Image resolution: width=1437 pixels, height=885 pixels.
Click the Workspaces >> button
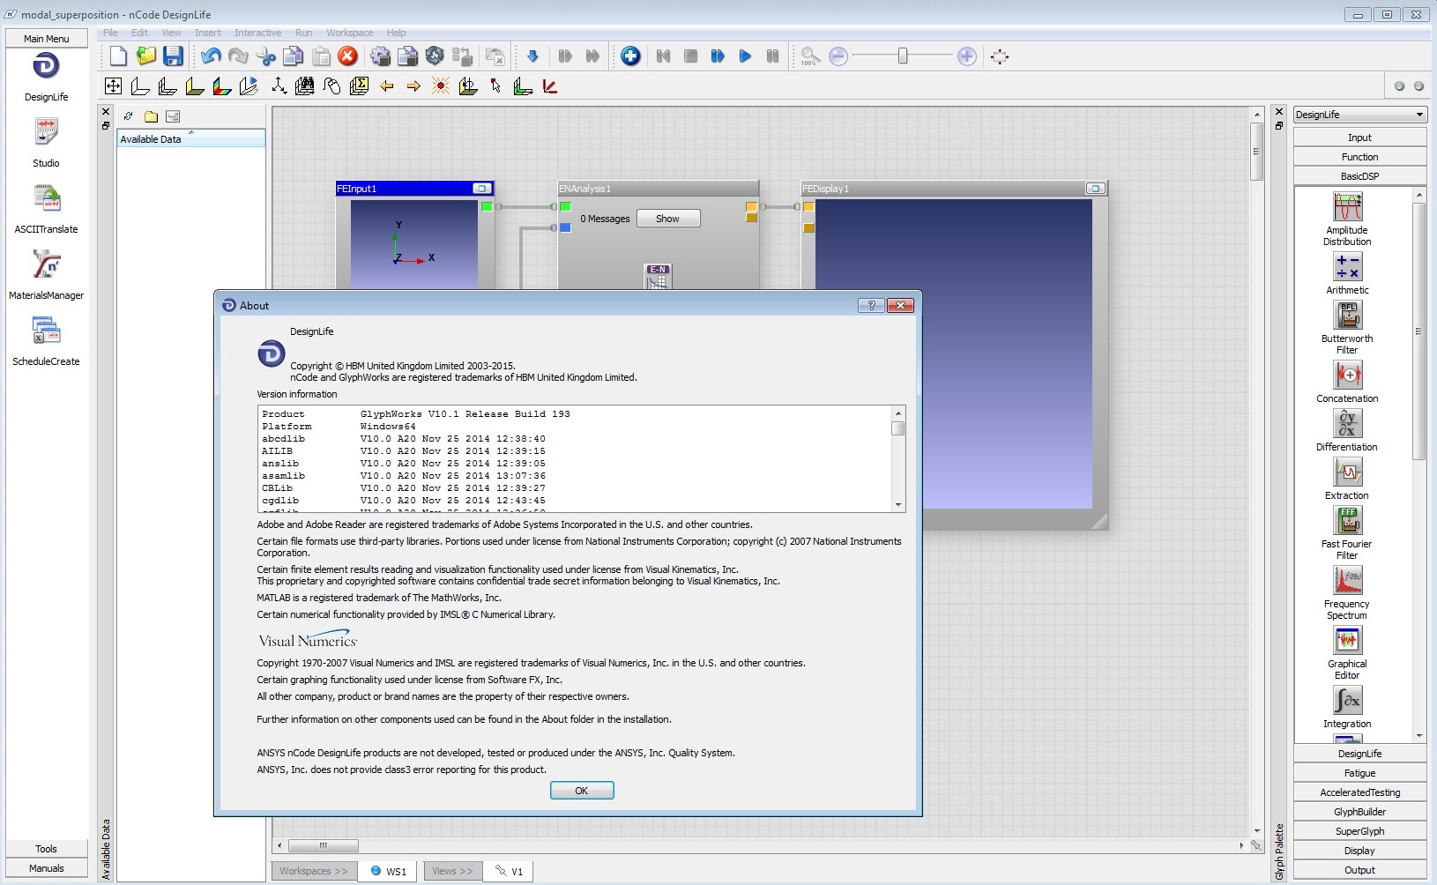(x=314, y=871)
